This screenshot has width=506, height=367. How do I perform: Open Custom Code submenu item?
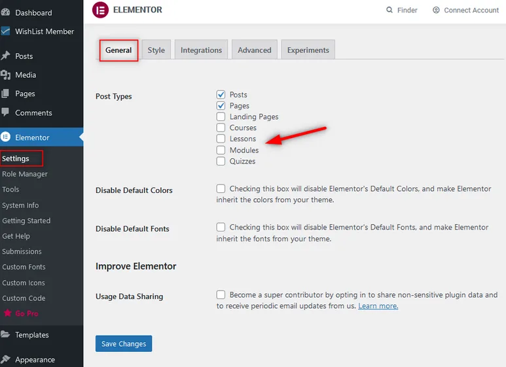click(x=24, y=298)
